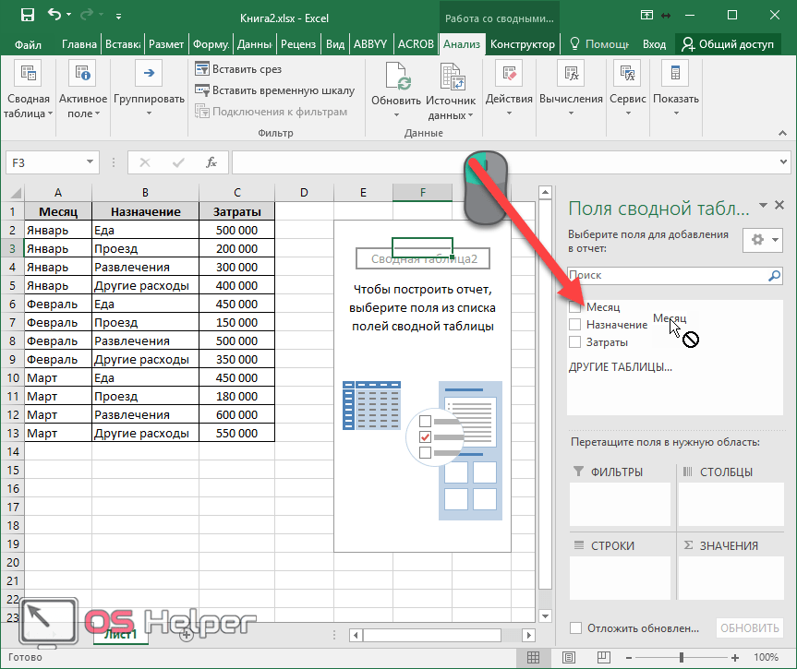Click the Поиск field search box
The width and height of the screenshot is (797, 669).
click(x=667, y=275)
